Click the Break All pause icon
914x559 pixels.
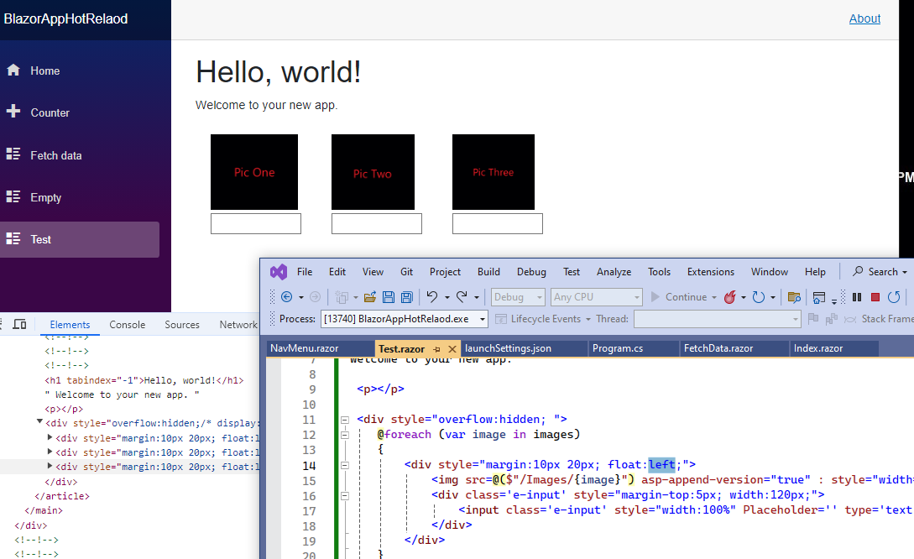coord(856,297)
